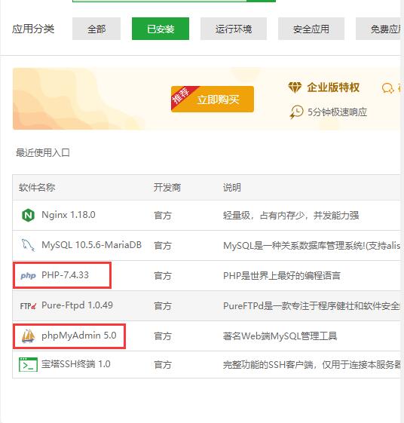This screenshot has width=404, height=423.
Task: Click the 企业版特权 heading text
Action: coord(333,87)
